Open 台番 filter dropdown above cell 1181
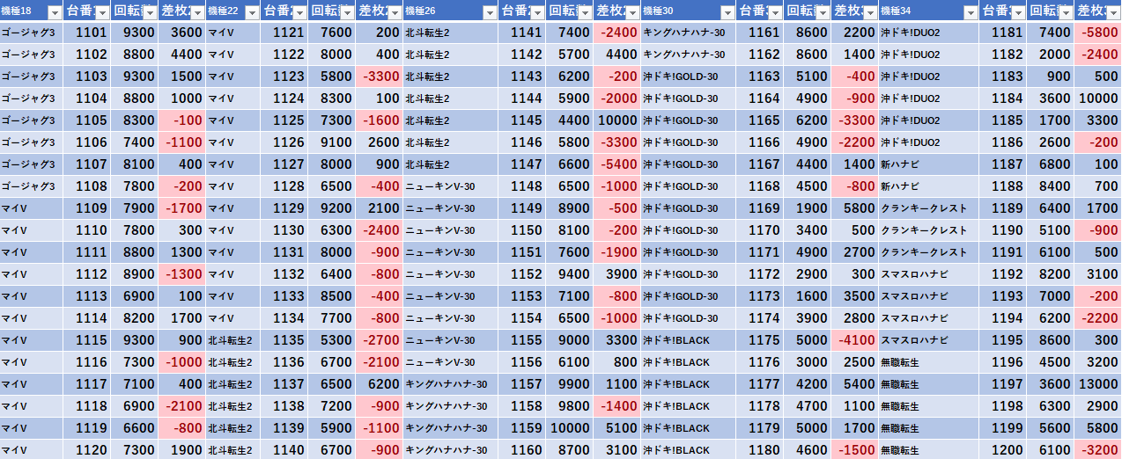The width and height of the screenshot is (1122, 459). 1017,12
